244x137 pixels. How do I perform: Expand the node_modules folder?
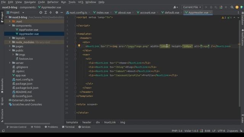coord(10,42)
